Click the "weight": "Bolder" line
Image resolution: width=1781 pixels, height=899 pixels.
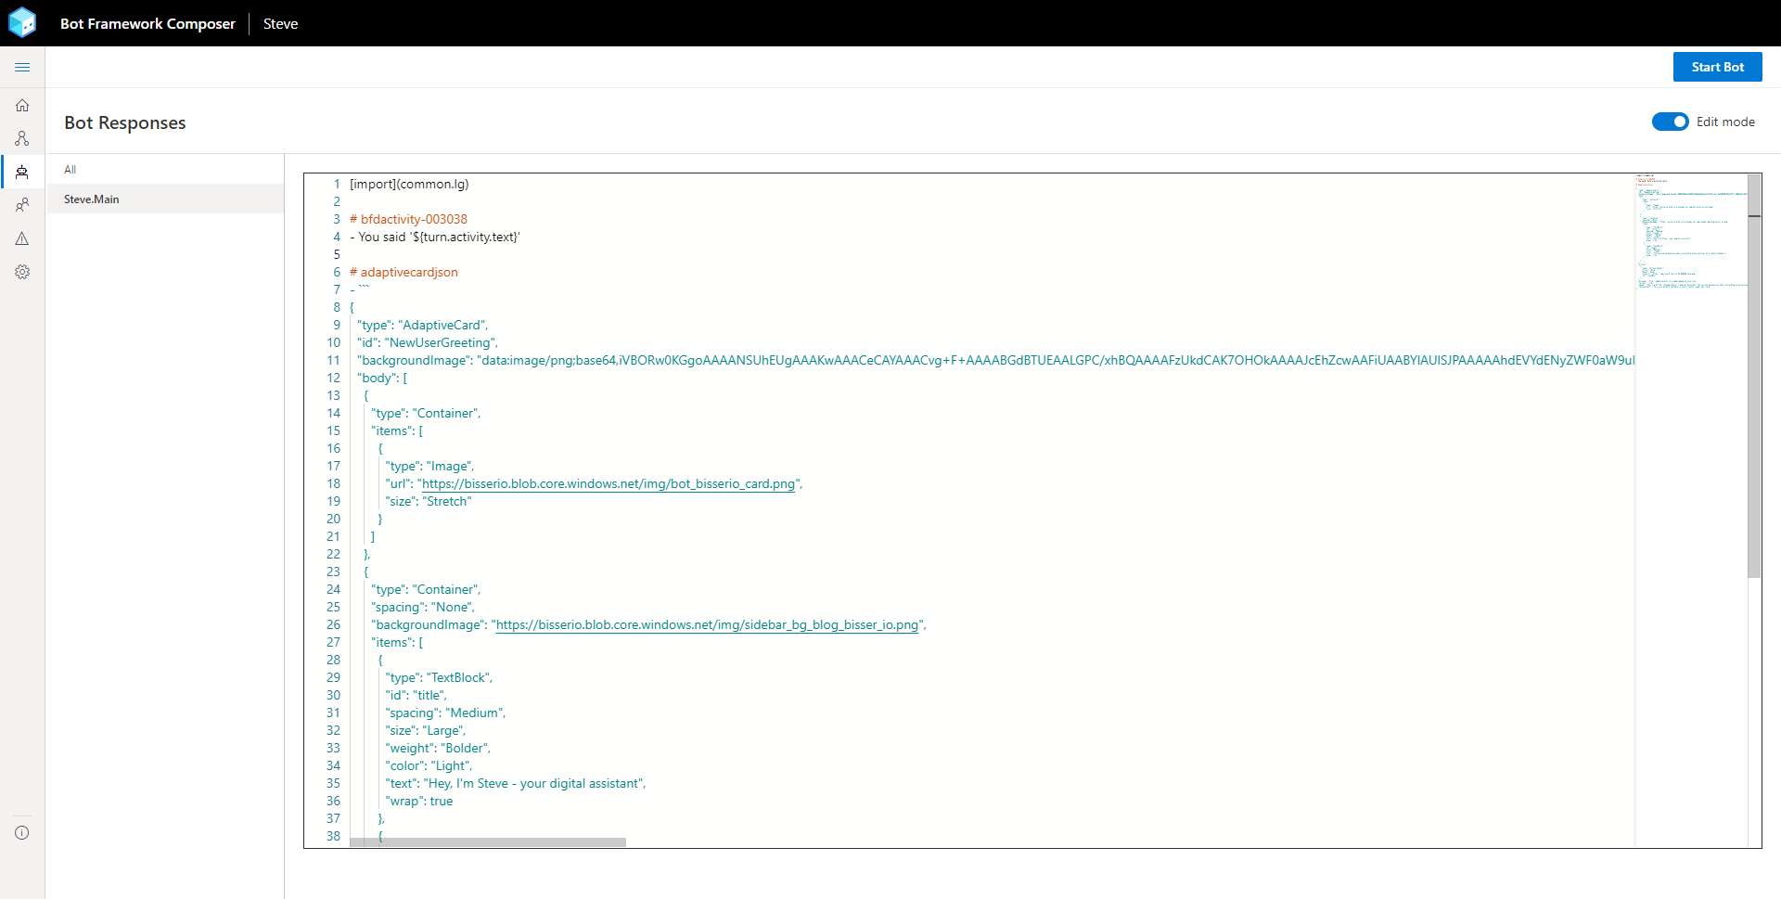438,748
